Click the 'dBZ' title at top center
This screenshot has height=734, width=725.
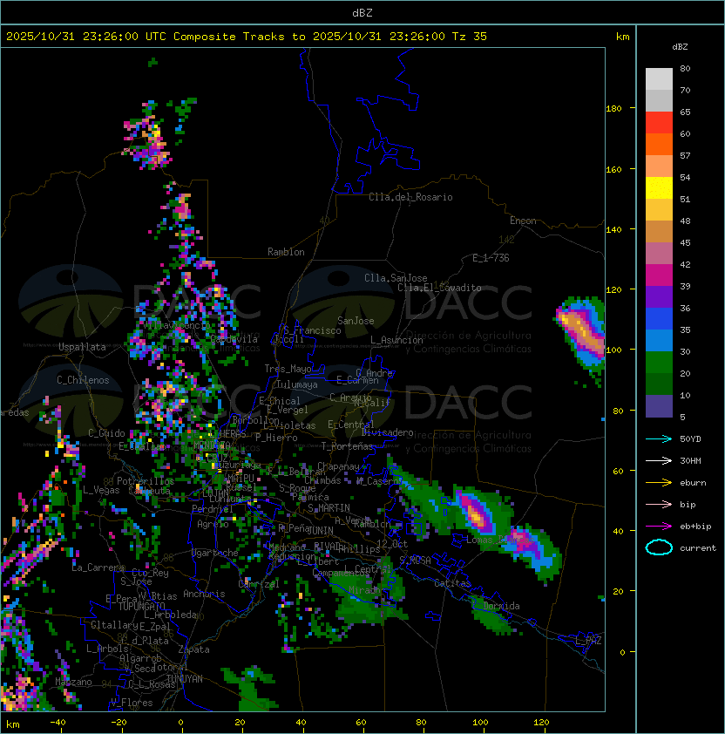(x=362, y=12)
